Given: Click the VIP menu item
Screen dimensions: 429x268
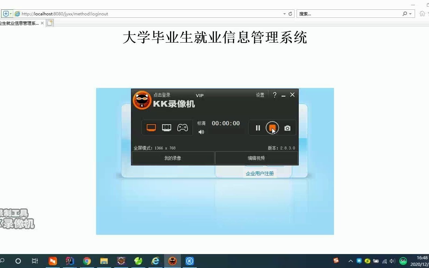Looking at the screenshot, I should [x=199, y=95].
